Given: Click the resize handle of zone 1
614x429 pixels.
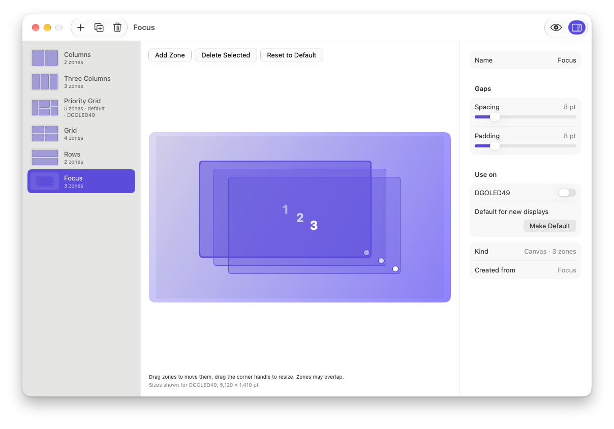Looking at the screenshot, I should (x=366, y=253).
